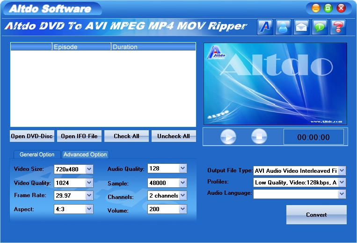Click the Uncheck All button
The width and height of the screenshot is (357, 243).
tap(174, 136)
